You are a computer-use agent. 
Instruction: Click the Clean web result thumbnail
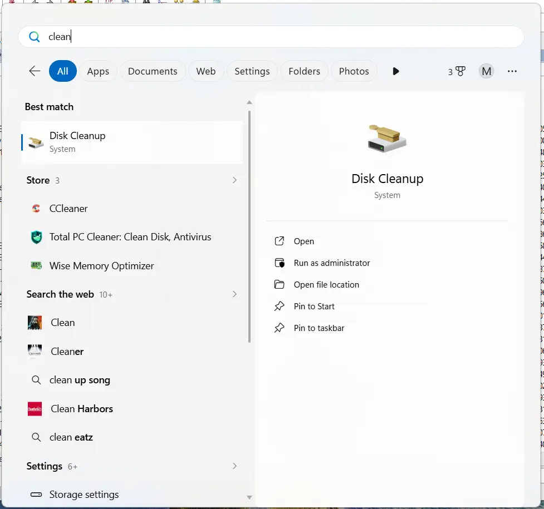[x=35, y=323]
